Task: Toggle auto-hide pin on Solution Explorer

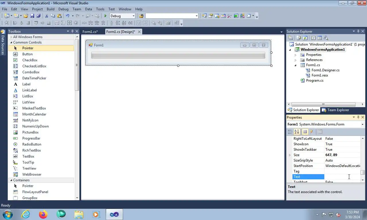Action: click(x=358, y=31)
